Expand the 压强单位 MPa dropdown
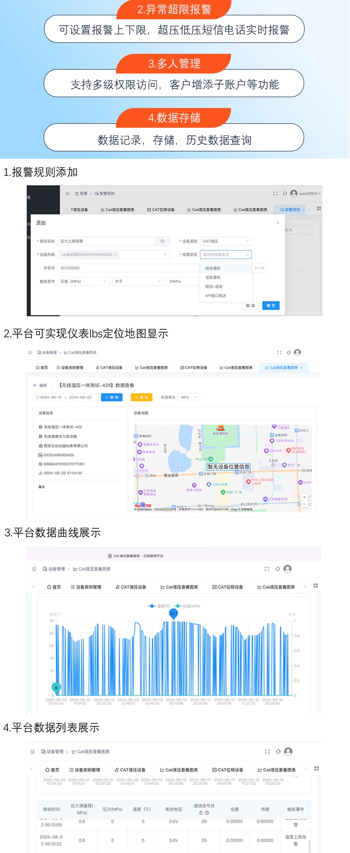The height and width of the screenshot is (853, 350). click(189, 397)
